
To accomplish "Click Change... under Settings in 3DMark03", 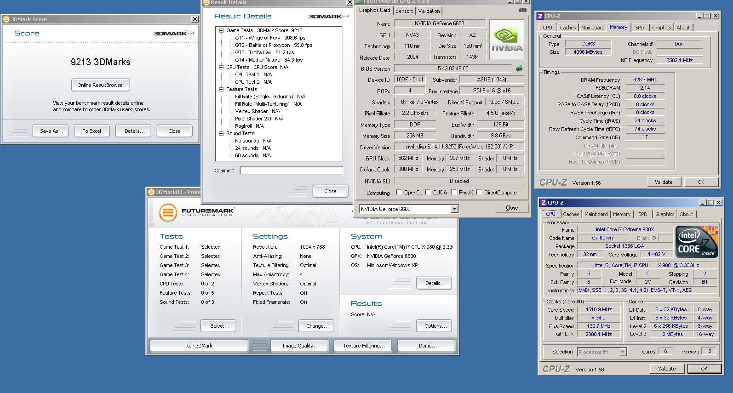I will [317, 326].
